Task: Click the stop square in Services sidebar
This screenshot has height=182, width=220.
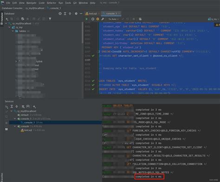Action: [x=6, y=123]
